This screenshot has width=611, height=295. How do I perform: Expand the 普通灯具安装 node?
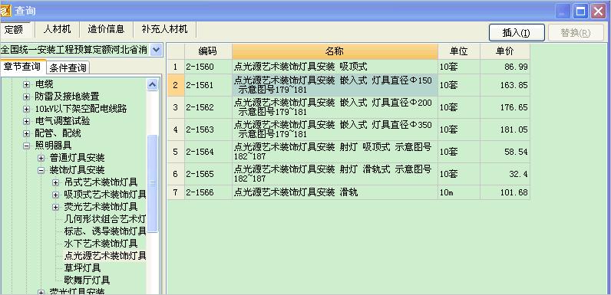(41, 159)
